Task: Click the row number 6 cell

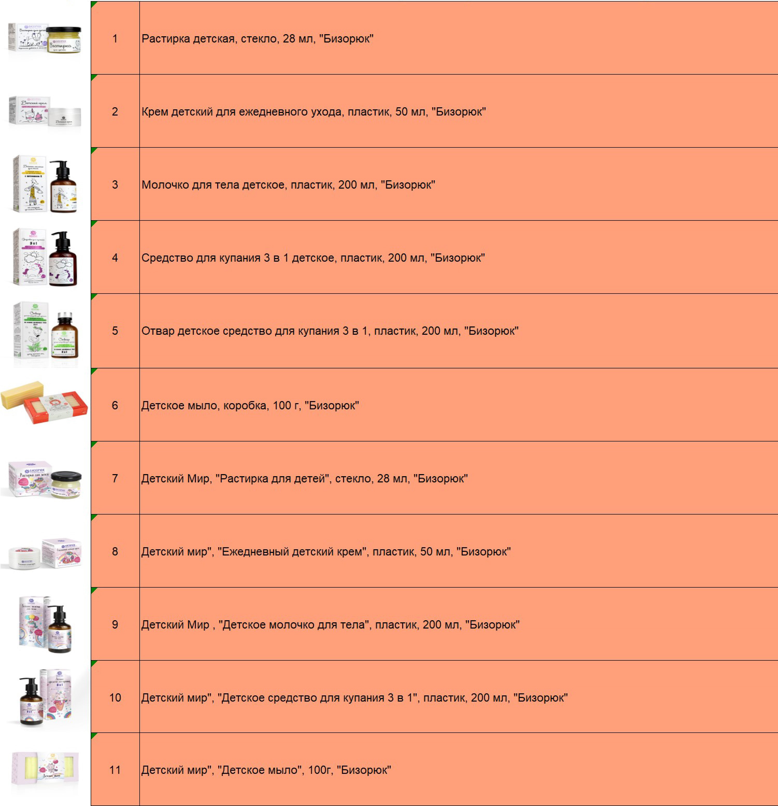Action: pos(115,405)
